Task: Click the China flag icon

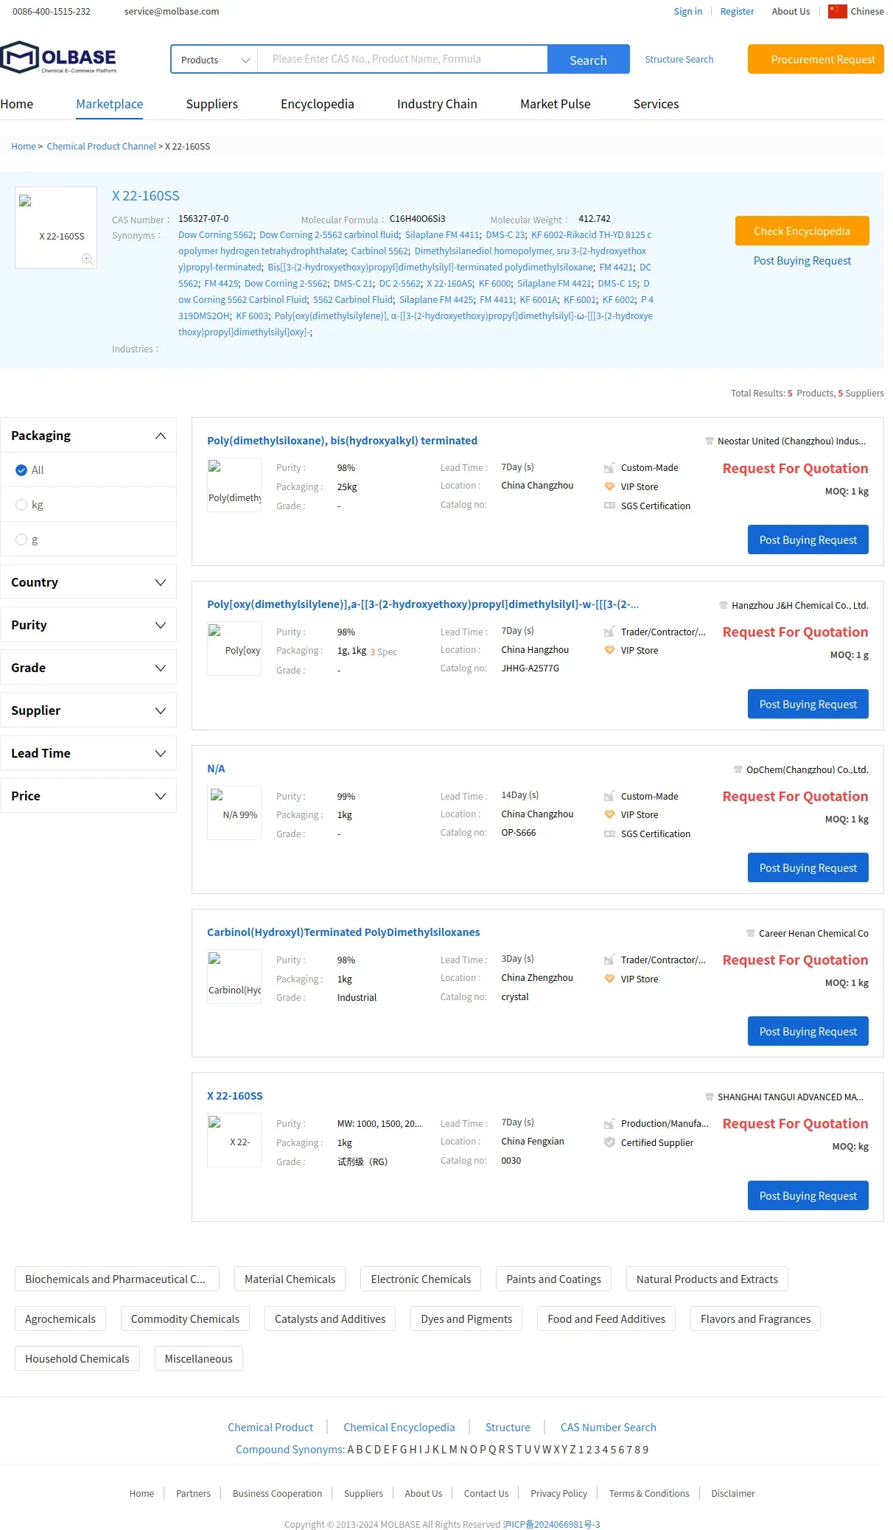Action: pyautogui.click(x=837, y=11)
